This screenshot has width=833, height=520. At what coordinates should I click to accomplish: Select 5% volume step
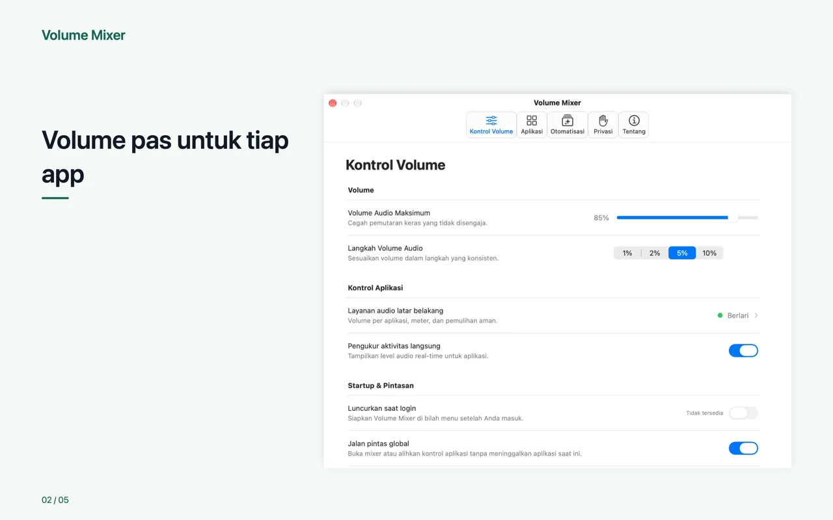[682, 253]
